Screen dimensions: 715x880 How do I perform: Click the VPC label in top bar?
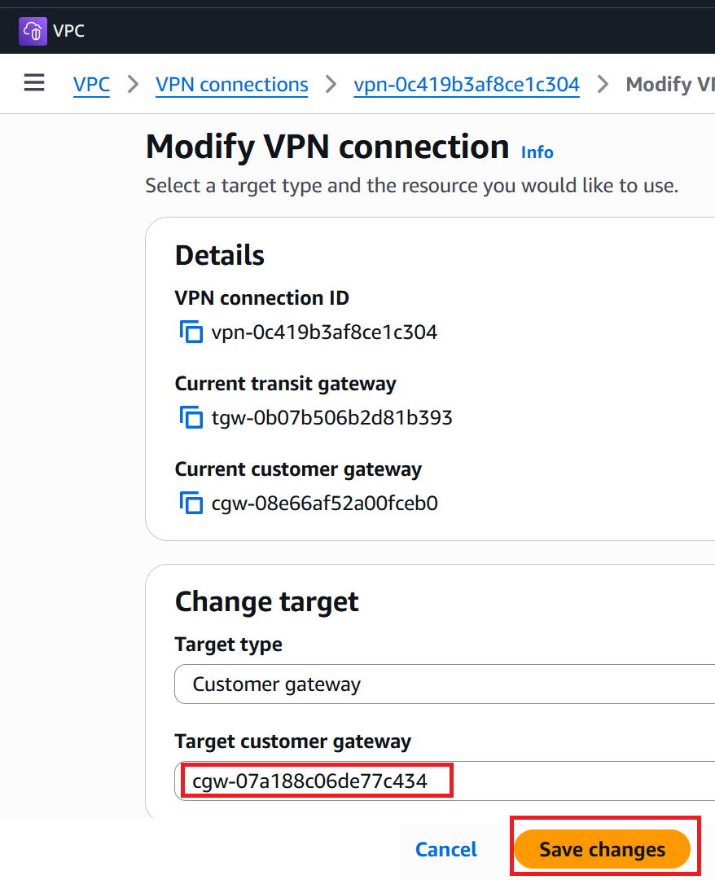pos(69,31)
